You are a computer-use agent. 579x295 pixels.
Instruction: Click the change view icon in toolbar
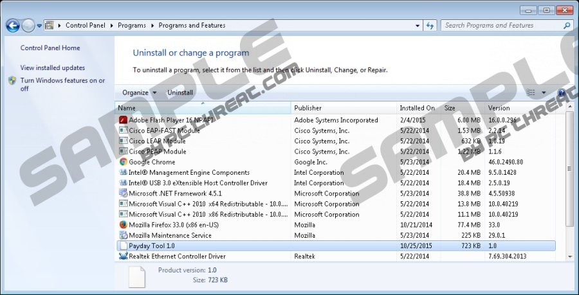point(531,93)
